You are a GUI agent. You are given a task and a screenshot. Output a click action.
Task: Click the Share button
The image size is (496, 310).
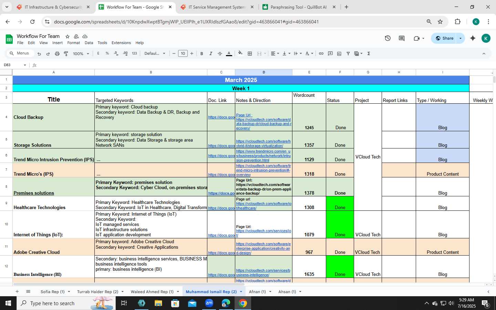[x=444, y=38]
